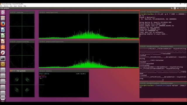
Task: Close the timeline window
Action: pos(40,71)
